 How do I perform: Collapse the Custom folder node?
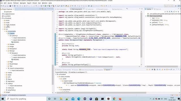pyautogui.click(x=7, y=33)
